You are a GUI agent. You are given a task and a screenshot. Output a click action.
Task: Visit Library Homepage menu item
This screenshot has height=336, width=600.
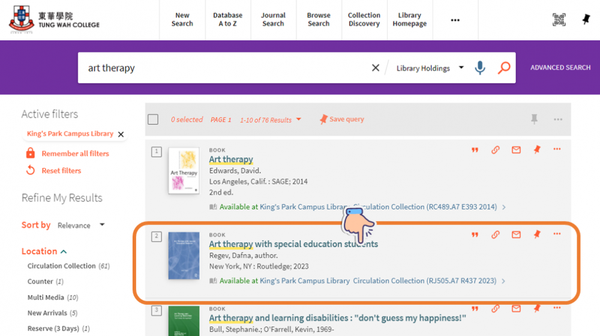coord(409,20)
